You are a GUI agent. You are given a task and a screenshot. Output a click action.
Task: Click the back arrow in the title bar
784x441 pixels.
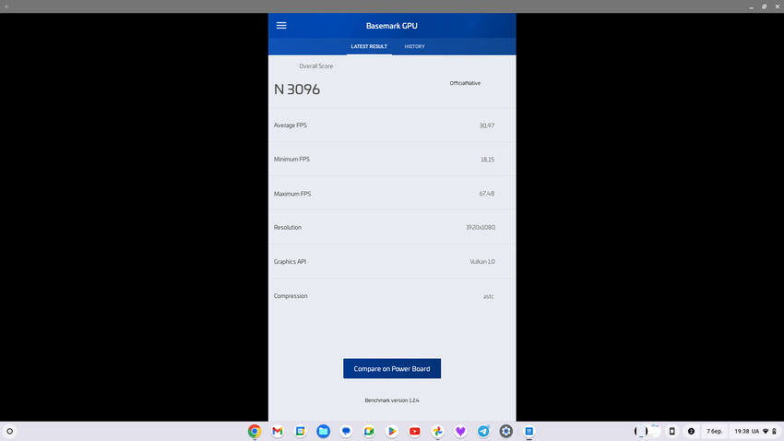click(7, 6)
